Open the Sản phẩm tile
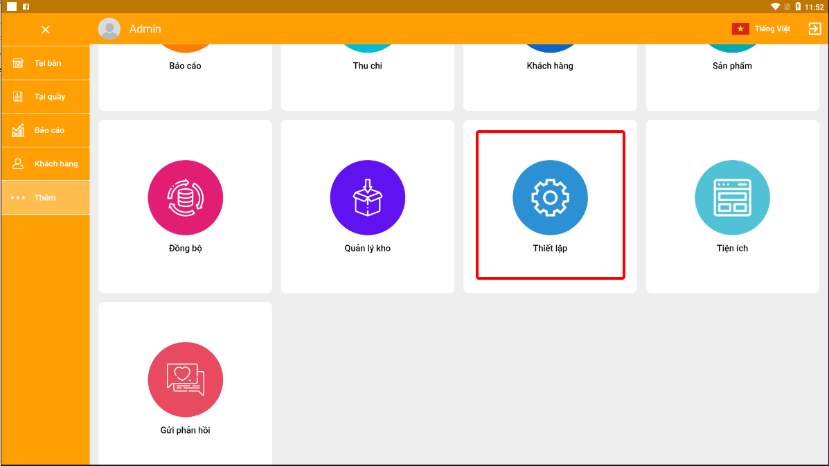The width and height of the screenshot is (829, 466). pos(732,66)
